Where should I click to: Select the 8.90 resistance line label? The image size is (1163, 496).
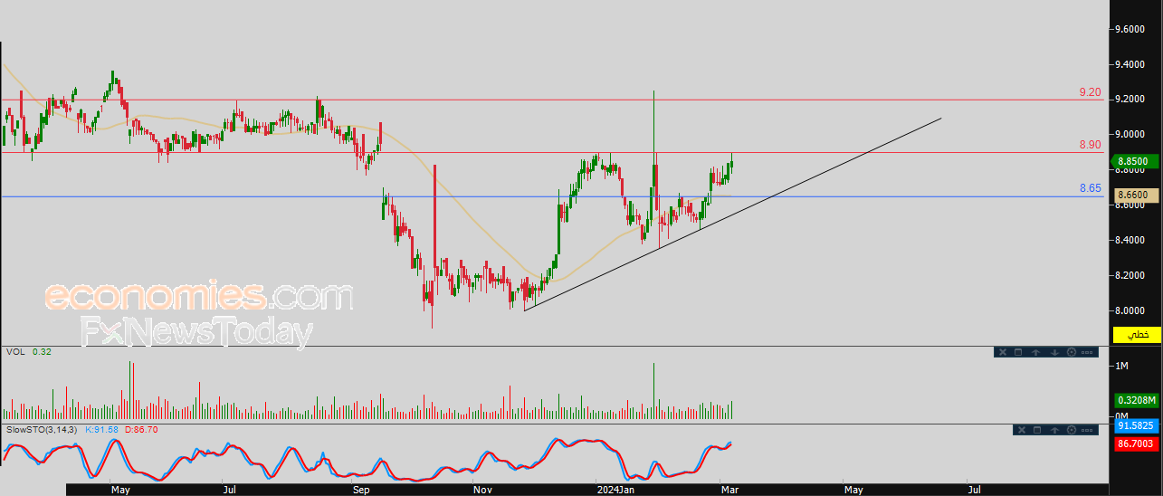click(x=1090, y=145)
